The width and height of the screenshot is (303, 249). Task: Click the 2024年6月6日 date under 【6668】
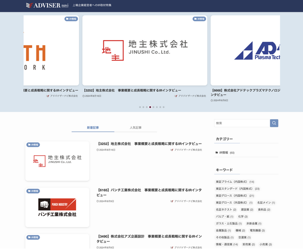pyautogui.click(x=220, y=101)
